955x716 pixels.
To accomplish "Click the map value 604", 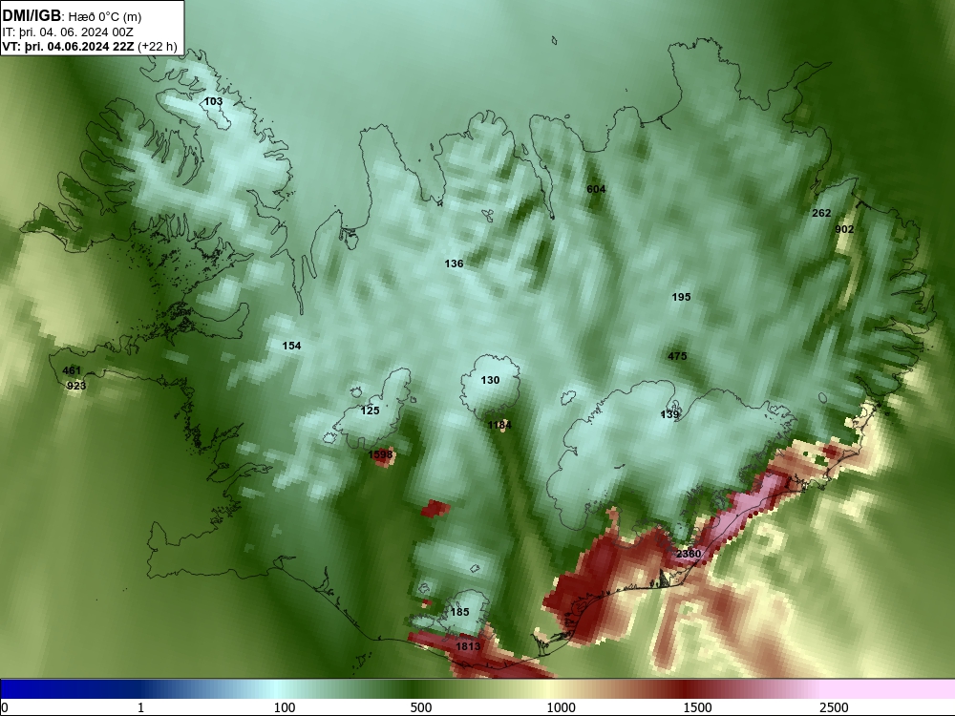I will pos(596,189).
